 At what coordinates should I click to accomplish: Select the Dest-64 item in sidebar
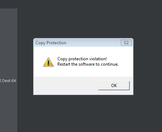[x=8, y=81]
